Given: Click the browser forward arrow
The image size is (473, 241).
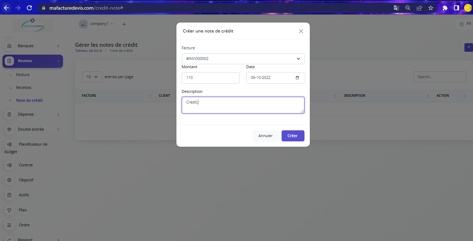Looking at the screenshot, I should click(18, 8).
